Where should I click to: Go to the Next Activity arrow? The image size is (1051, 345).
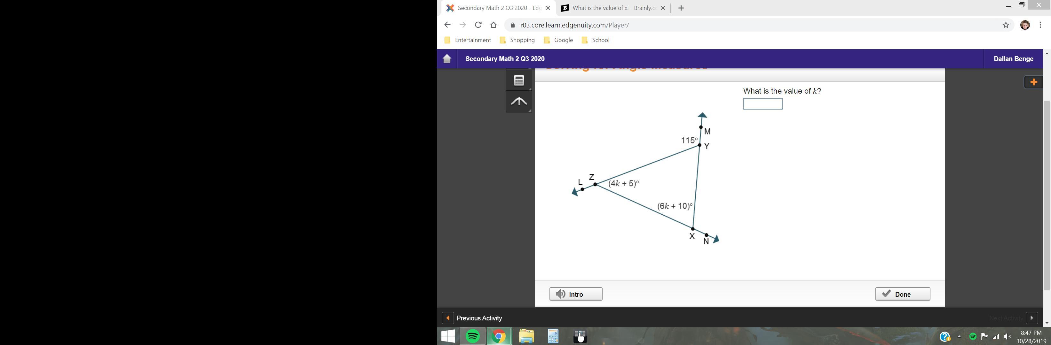pos(1032,318)
